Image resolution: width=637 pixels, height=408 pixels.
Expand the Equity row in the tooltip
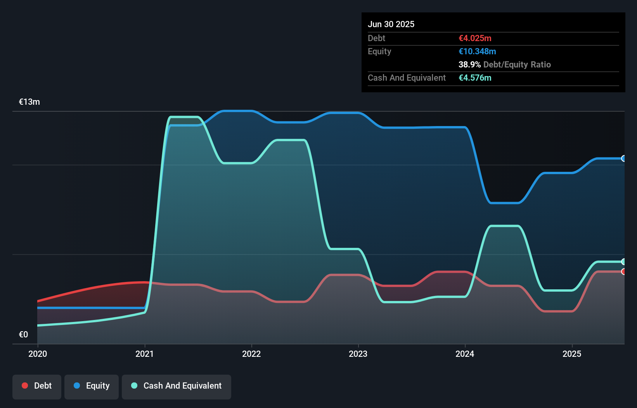point(379,51)
